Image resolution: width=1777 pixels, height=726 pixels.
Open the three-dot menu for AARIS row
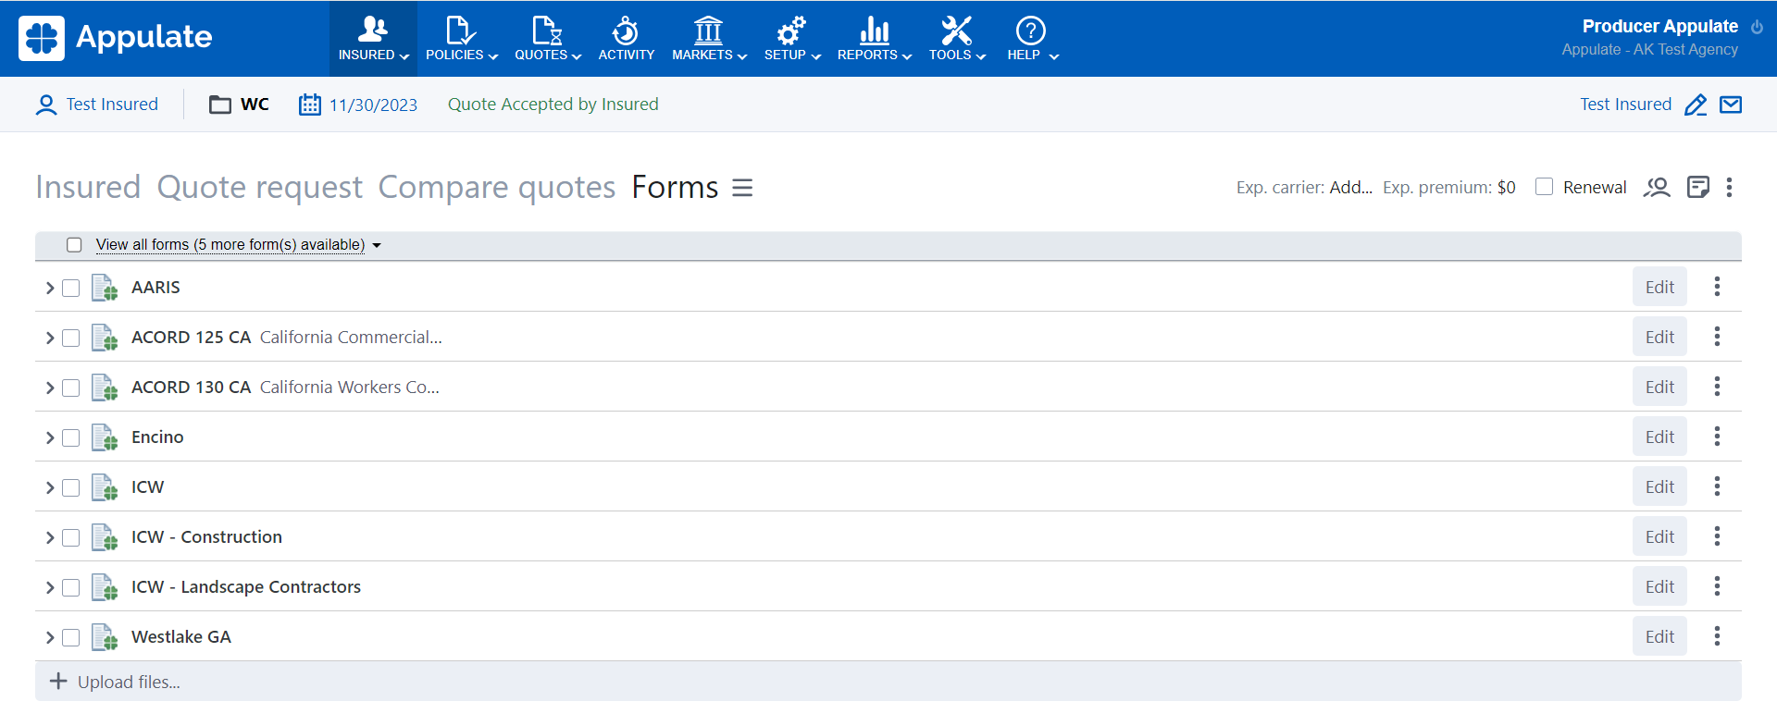click(x=1717, y=287)
